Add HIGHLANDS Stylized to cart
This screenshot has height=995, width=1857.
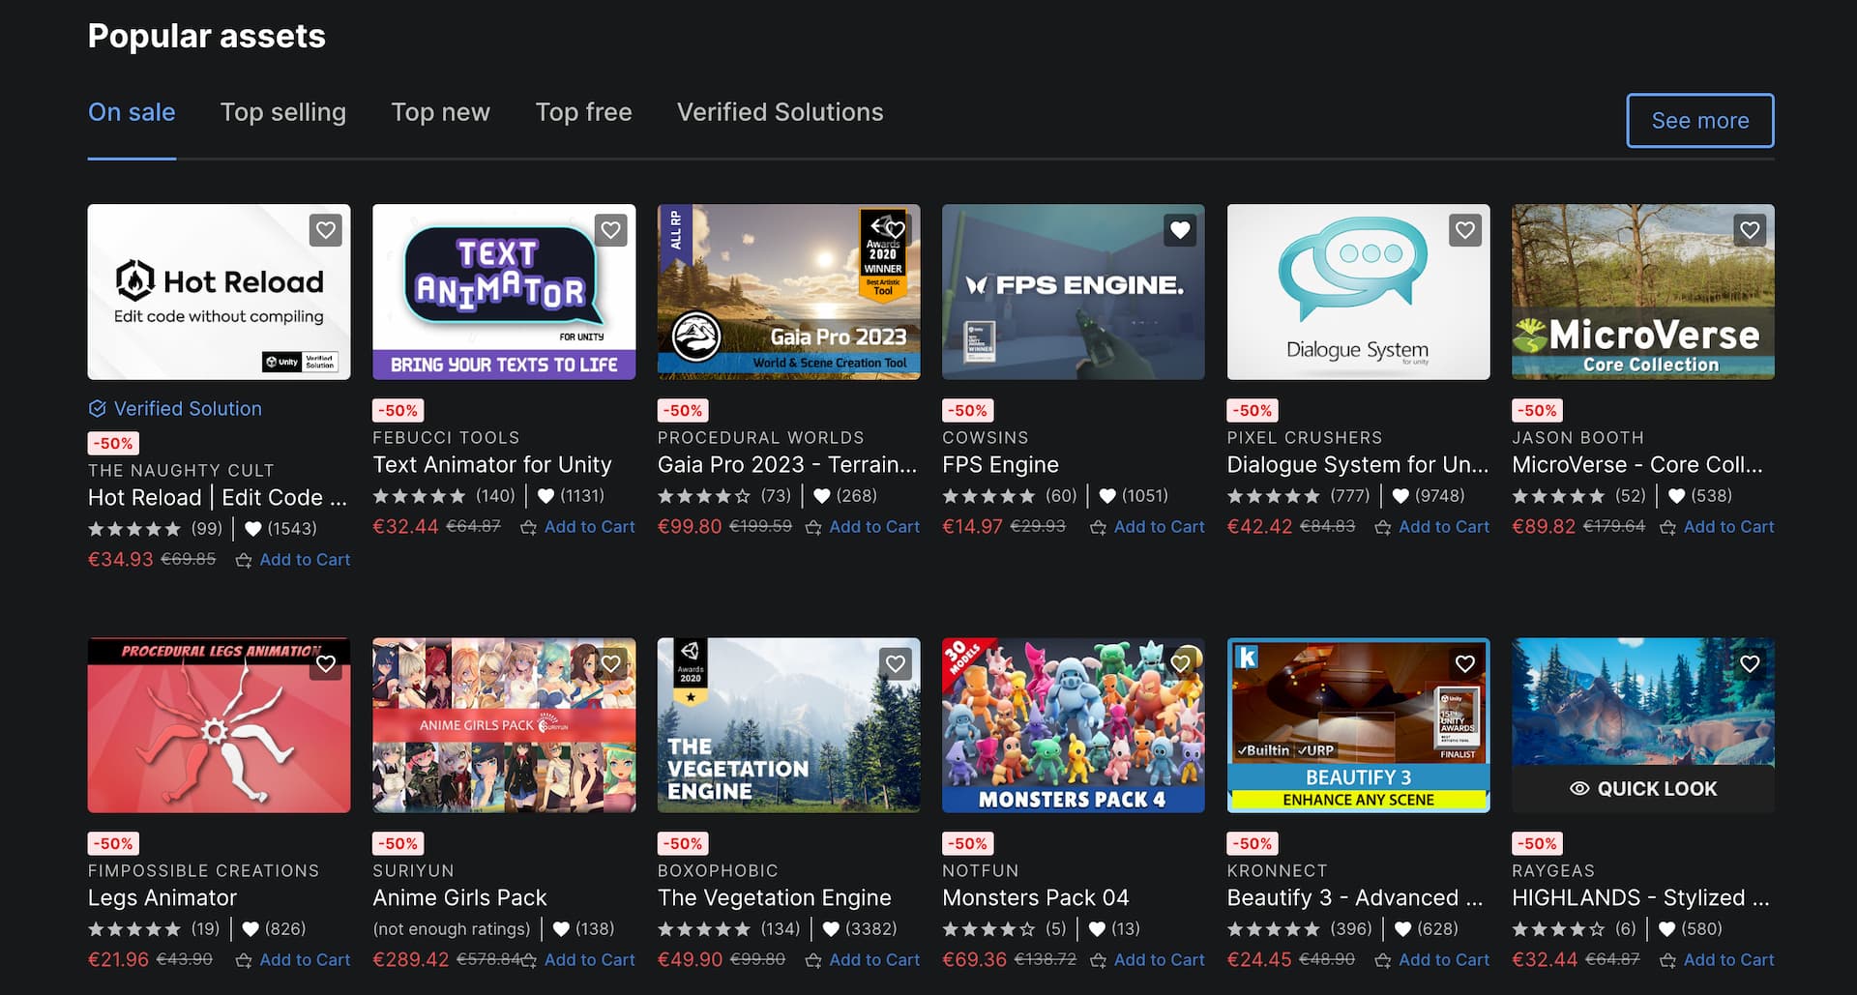point(1717,960)
